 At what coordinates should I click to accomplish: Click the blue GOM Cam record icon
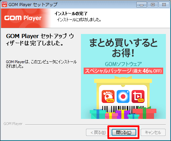pyautogui.click(x=123, y=96)
